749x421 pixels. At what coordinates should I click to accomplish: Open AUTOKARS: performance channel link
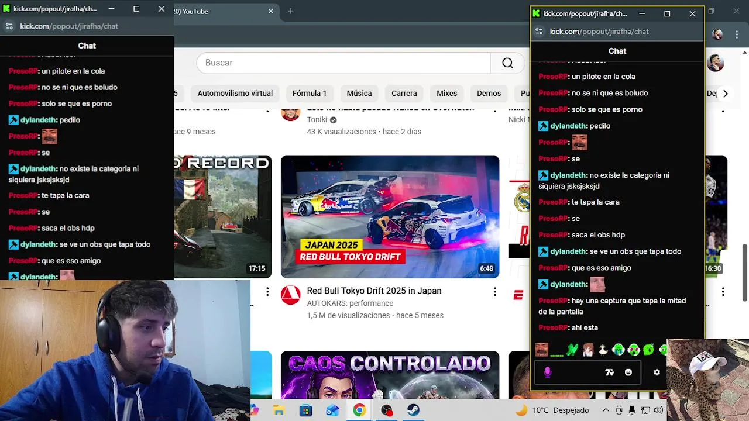350,303
